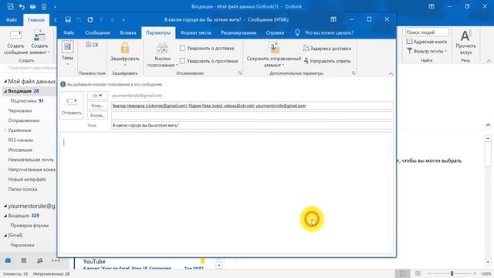Select reading view icon in status bar
Viewport: 494px width, 278px height.
coord(418,273)
